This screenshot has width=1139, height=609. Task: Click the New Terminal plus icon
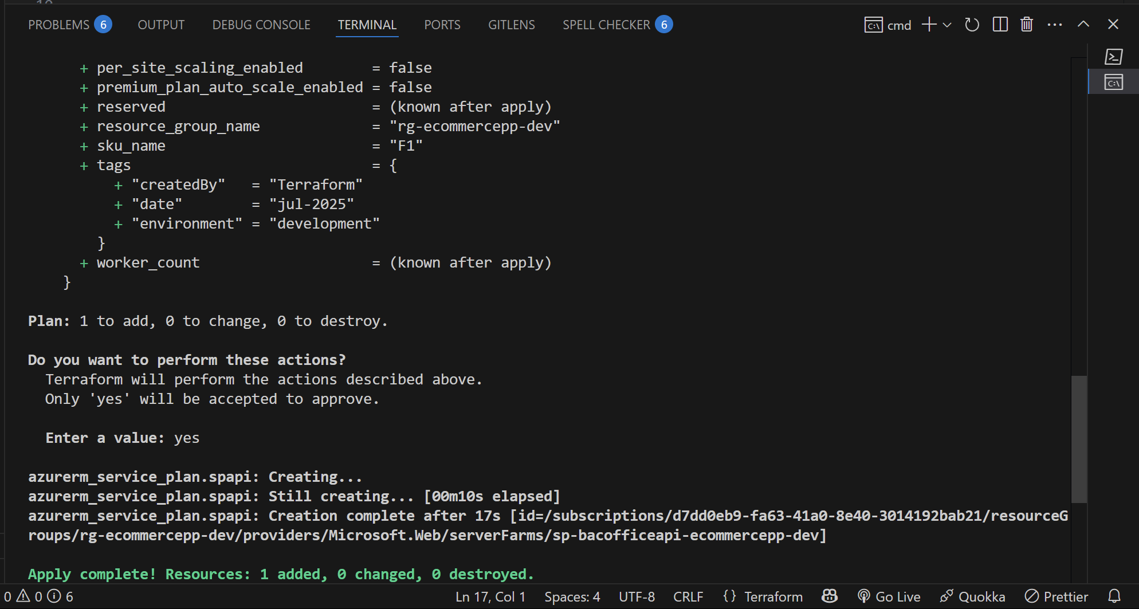[x=929, y=25]
